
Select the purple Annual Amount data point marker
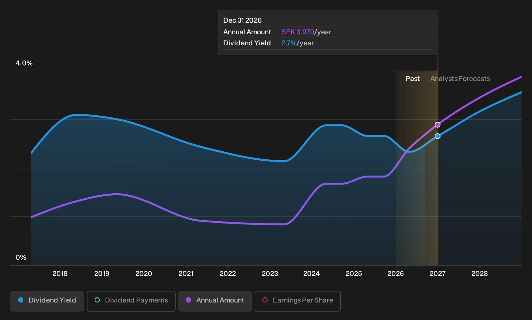(x=437, y=125)
